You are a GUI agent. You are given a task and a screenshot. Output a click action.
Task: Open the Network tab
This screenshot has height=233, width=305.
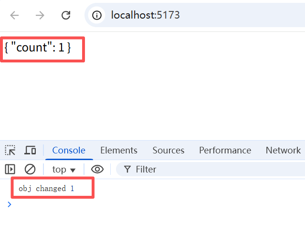click(x=283, y=150)
